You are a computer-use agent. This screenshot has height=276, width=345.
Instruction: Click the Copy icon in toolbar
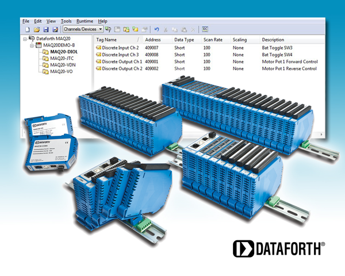pyautogui.click(x=175, y=29)
